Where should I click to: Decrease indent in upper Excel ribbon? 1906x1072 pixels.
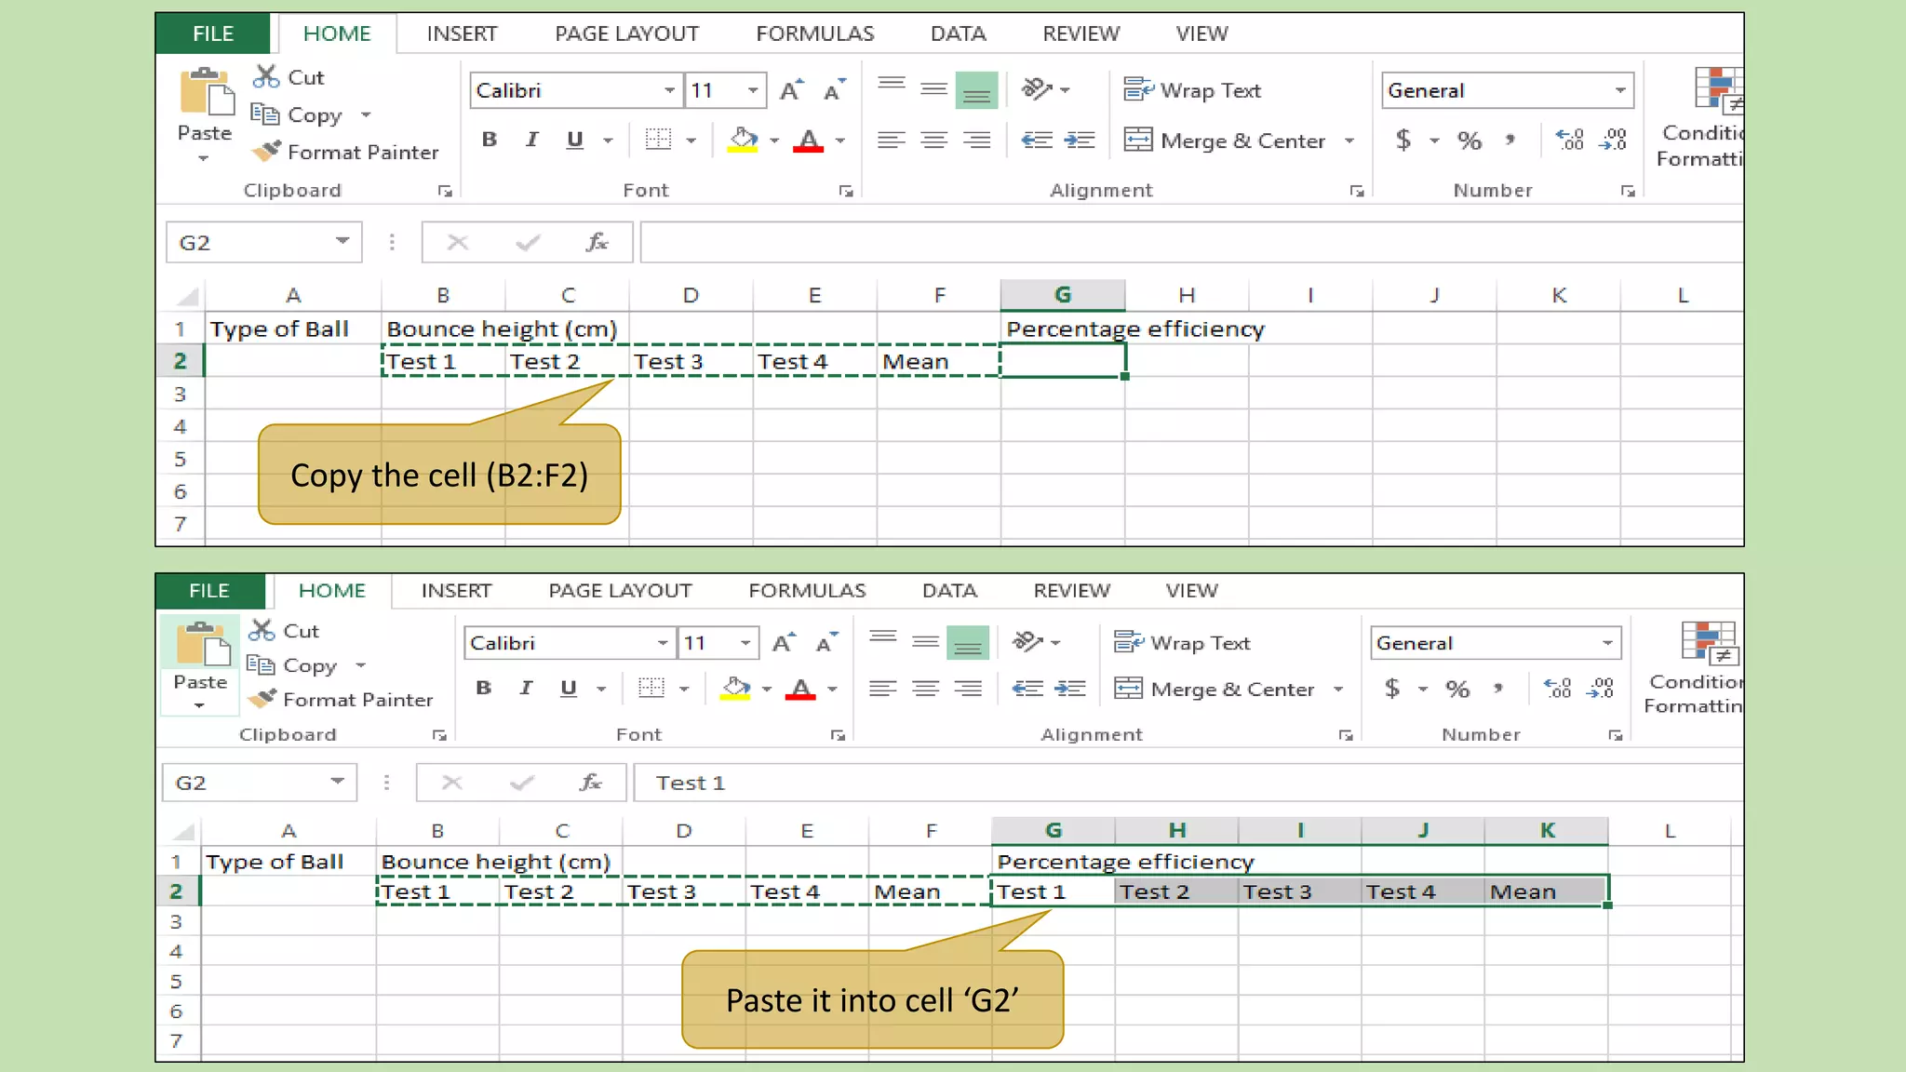(1037, 141)
